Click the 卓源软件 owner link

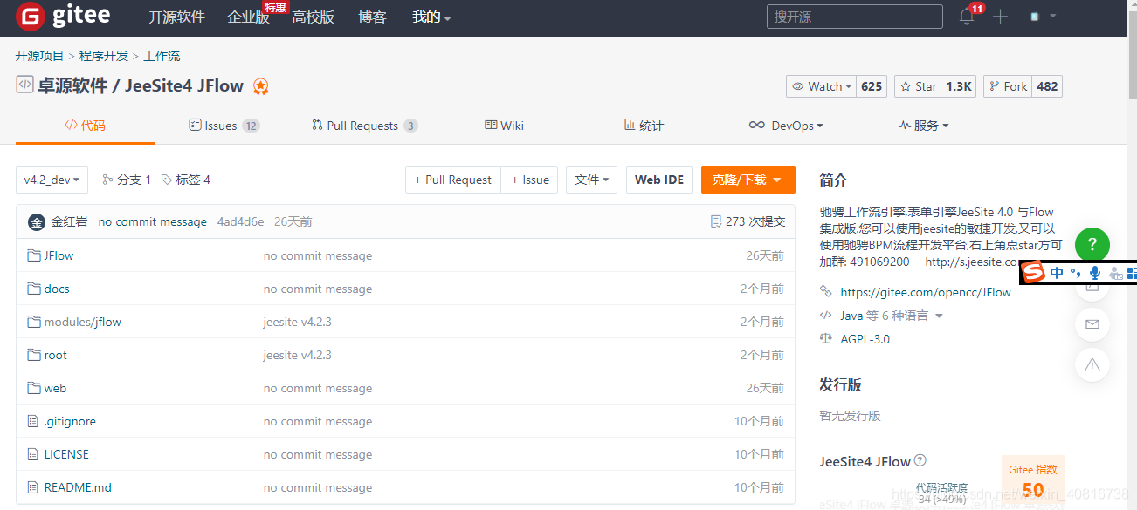tap(72, 85)
